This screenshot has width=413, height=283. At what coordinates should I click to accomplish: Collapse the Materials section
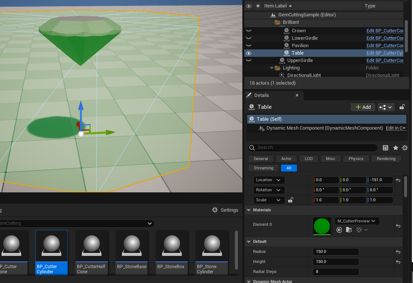248,210
